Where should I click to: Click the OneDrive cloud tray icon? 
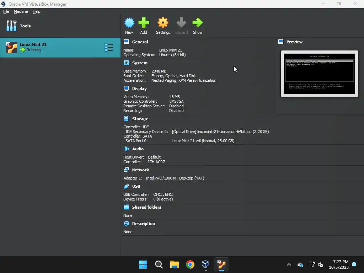pyautogui.click(x=300, y=264)
